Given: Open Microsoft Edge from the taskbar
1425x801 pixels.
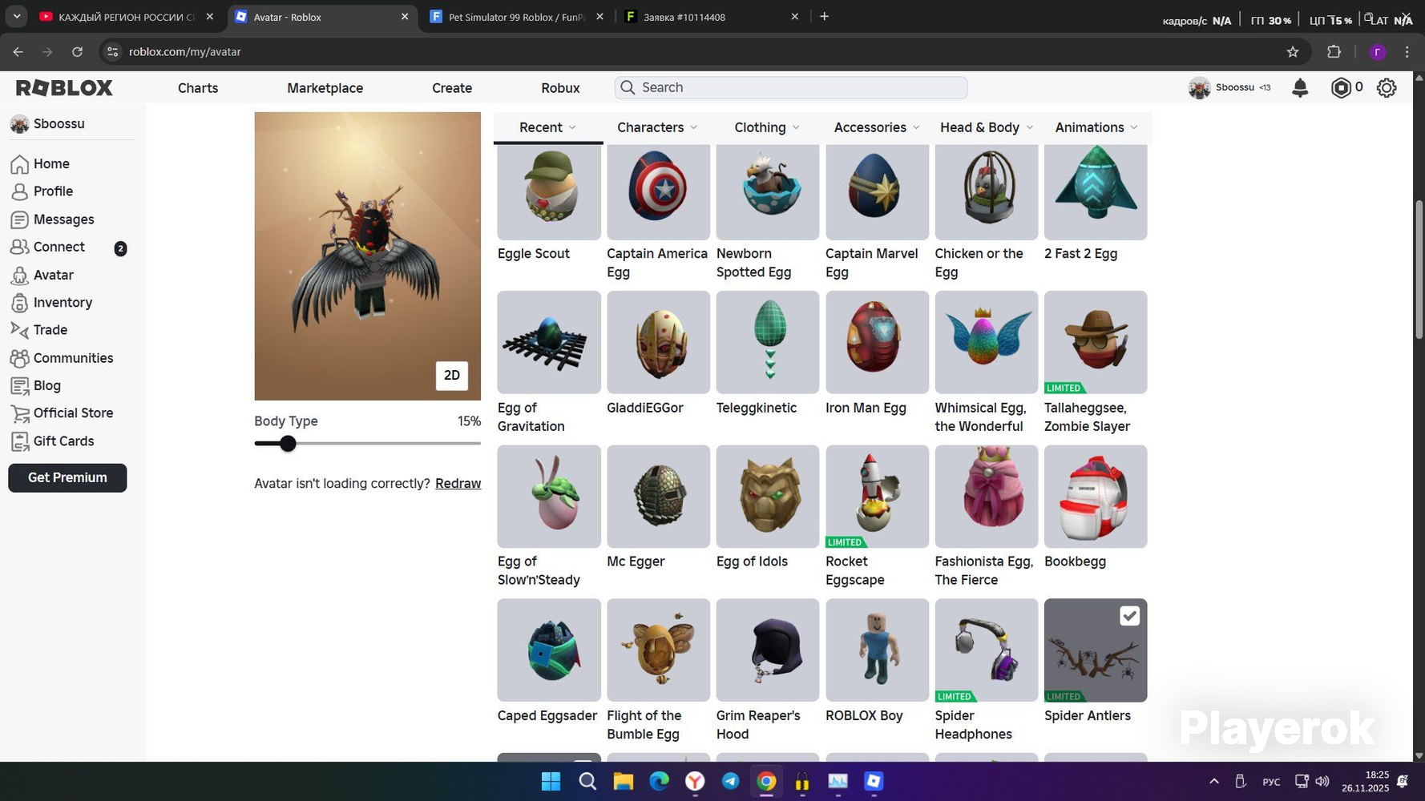Looking at the screenshot, I should (659, 782).
